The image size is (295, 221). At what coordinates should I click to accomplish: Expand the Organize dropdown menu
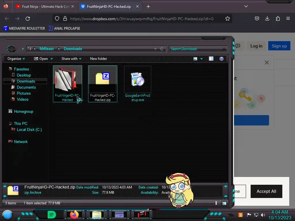pos(16,59)
